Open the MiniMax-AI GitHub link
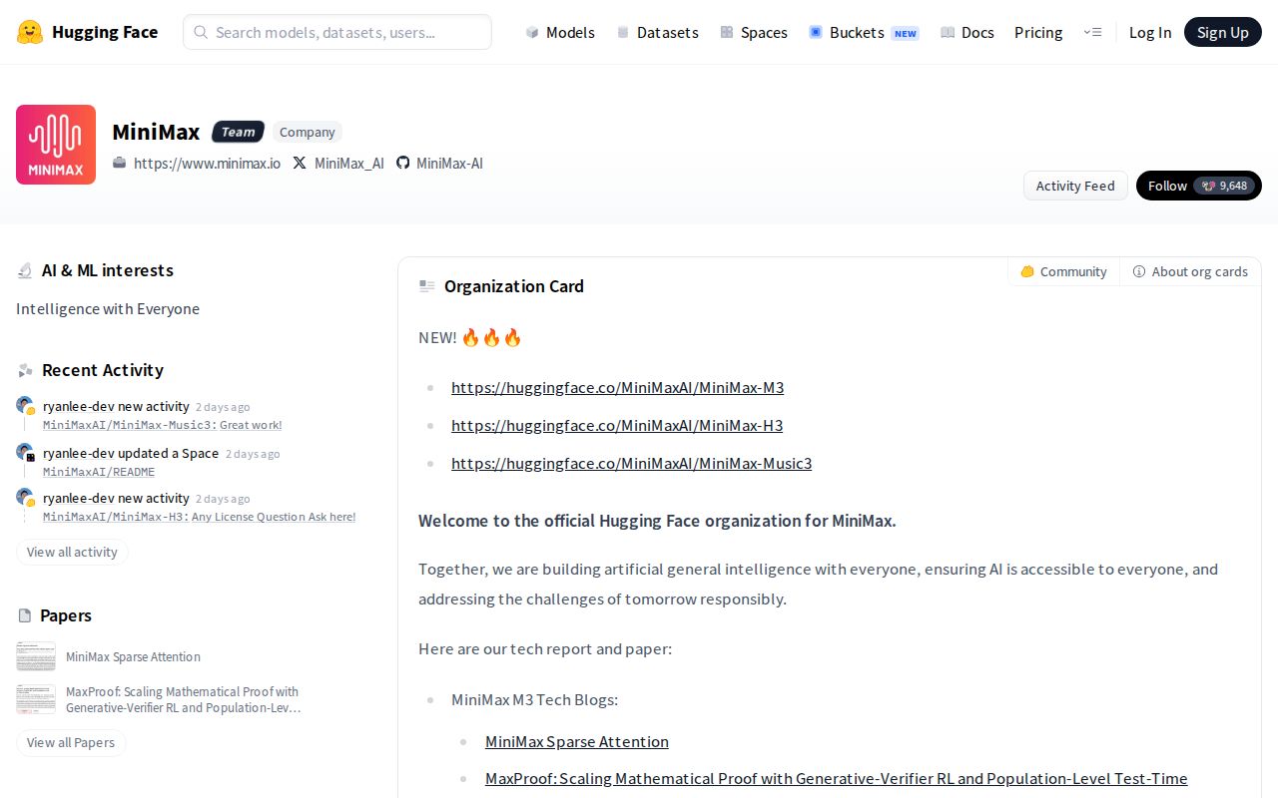 (449, 163)
